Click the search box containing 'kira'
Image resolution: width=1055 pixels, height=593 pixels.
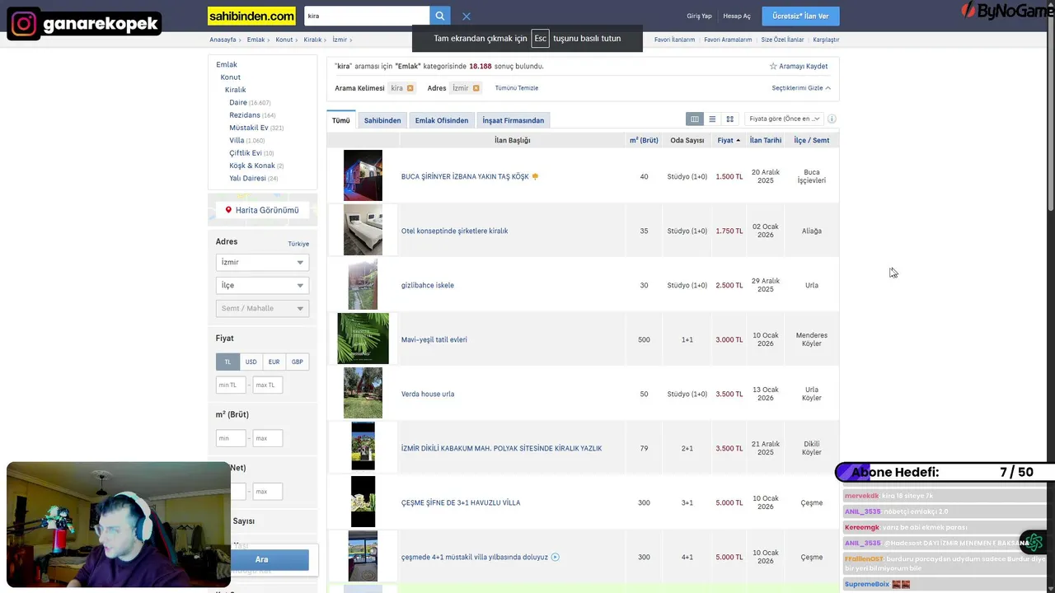coord(367,16)
